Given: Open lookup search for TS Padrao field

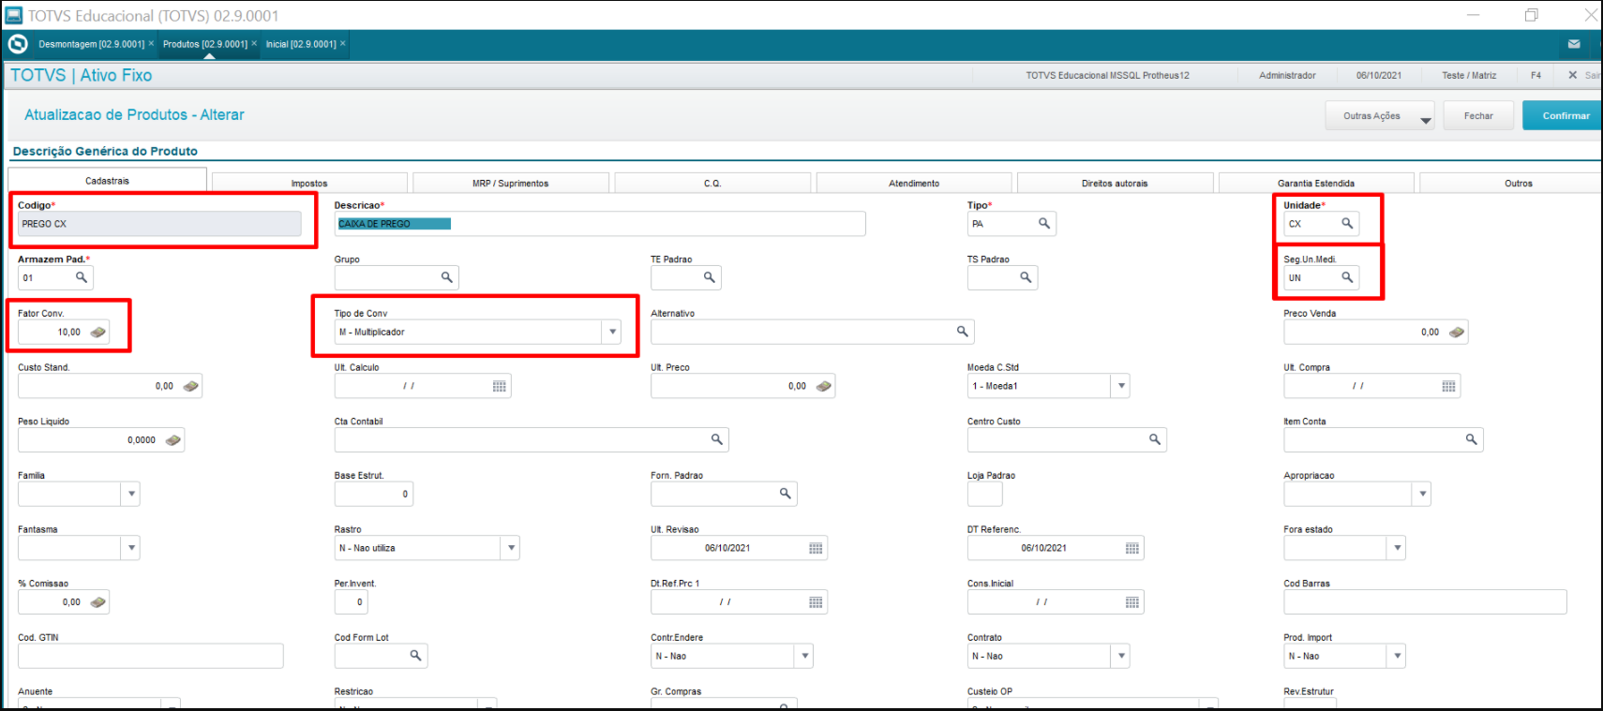Looking at the screenshot, I should point(1026,277).
